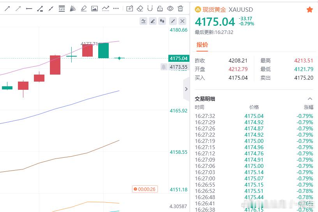Open the indicators button on chart
The height and width of the screenshot is (212, 318).
pyautogui.click(x=143, y=21)
